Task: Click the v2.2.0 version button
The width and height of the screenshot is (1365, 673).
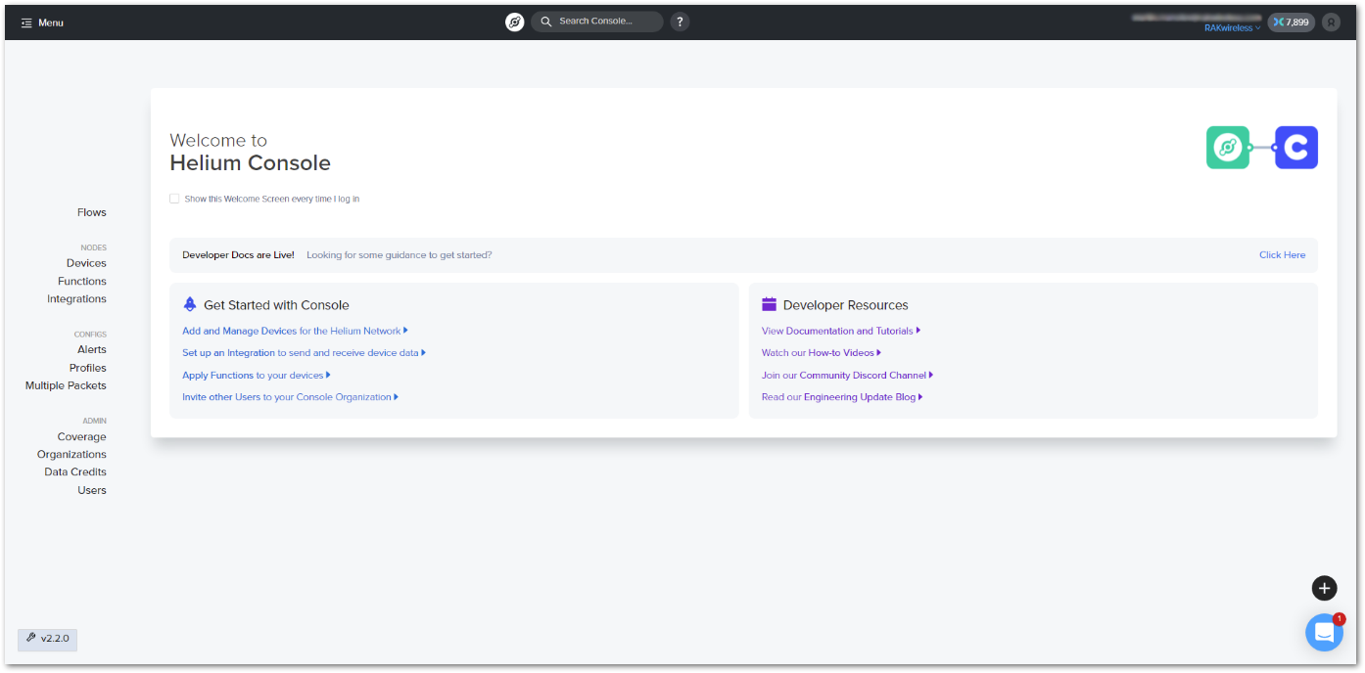Action: point(47,639)
